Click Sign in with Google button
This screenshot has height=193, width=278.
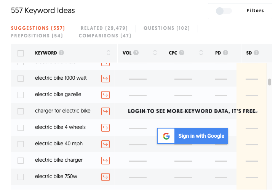[x=192, y=136]
